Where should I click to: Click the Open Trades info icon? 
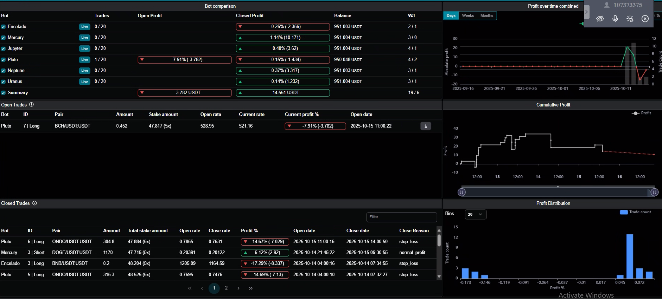(x=31, y=105)
